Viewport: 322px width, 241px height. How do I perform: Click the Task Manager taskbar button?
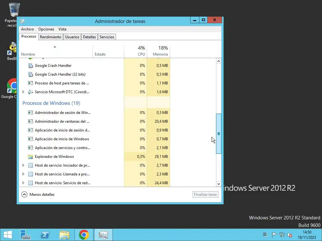(x=103, y=235)
